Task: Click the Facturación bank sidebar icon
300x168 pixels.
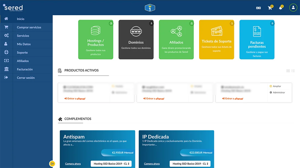Action: click(x=6, y=69)
